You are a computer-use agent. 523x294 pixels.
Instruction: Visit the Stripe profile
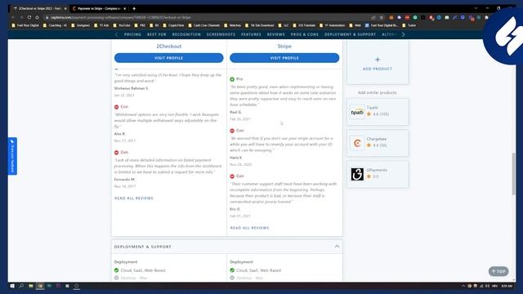(284, 58)
